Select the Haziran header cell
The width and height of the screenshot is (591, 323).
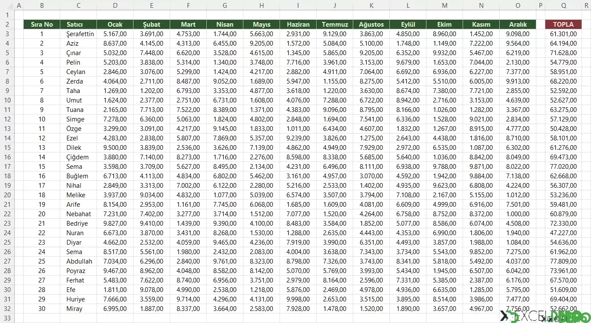(298, 25)
